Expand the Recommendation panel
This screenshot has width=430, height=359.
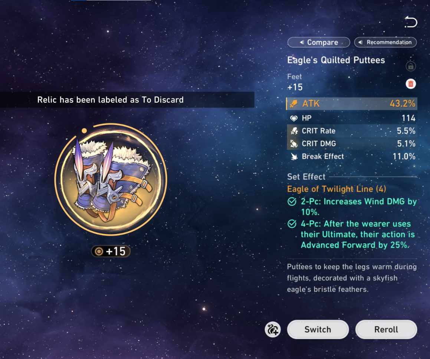(385, 42)
